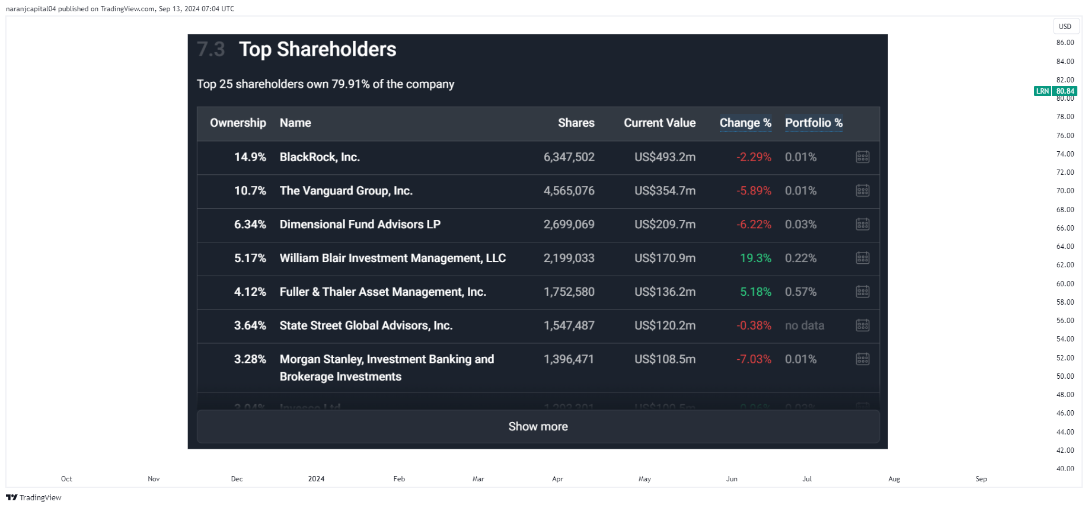Screen dimensions: 1088x508
Task: Click the 6.34% ownership value
Action: [250, 225]
